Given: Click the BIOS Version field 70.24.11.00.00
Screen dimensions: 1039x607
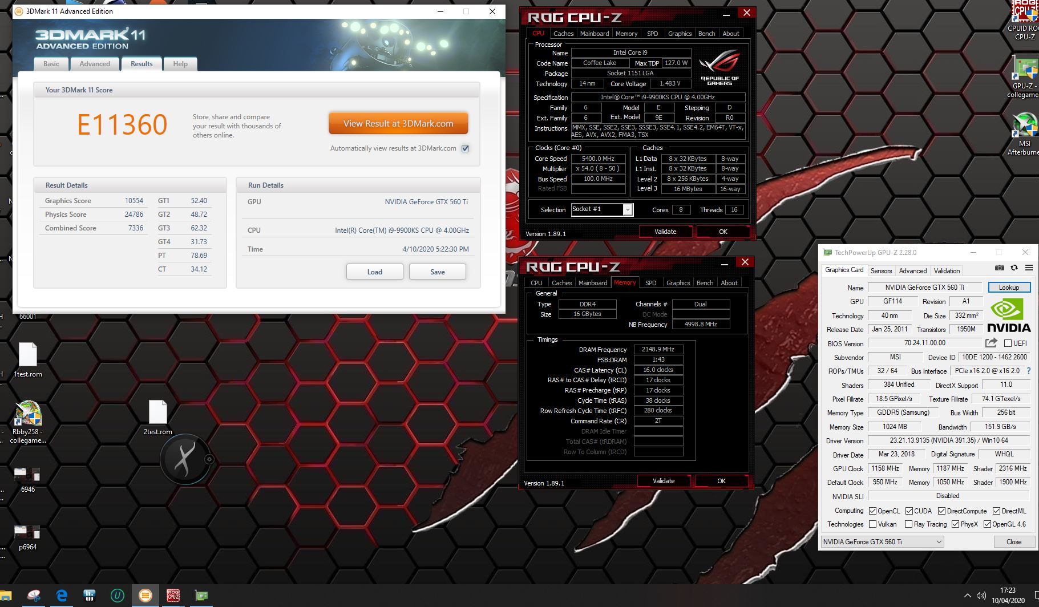Looking at the screenshot, I should pyautogui.click(x=924, y=343).
